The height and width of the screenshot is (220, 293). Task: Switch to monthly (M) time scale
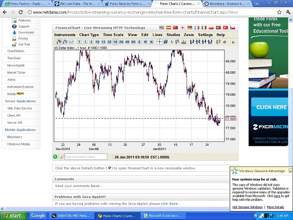[x=151, y=42]
